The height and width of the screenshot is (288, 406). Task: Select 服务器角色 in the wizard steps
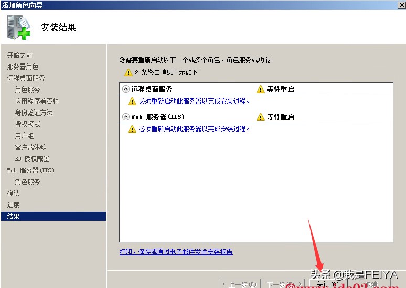tap(23, 67)
